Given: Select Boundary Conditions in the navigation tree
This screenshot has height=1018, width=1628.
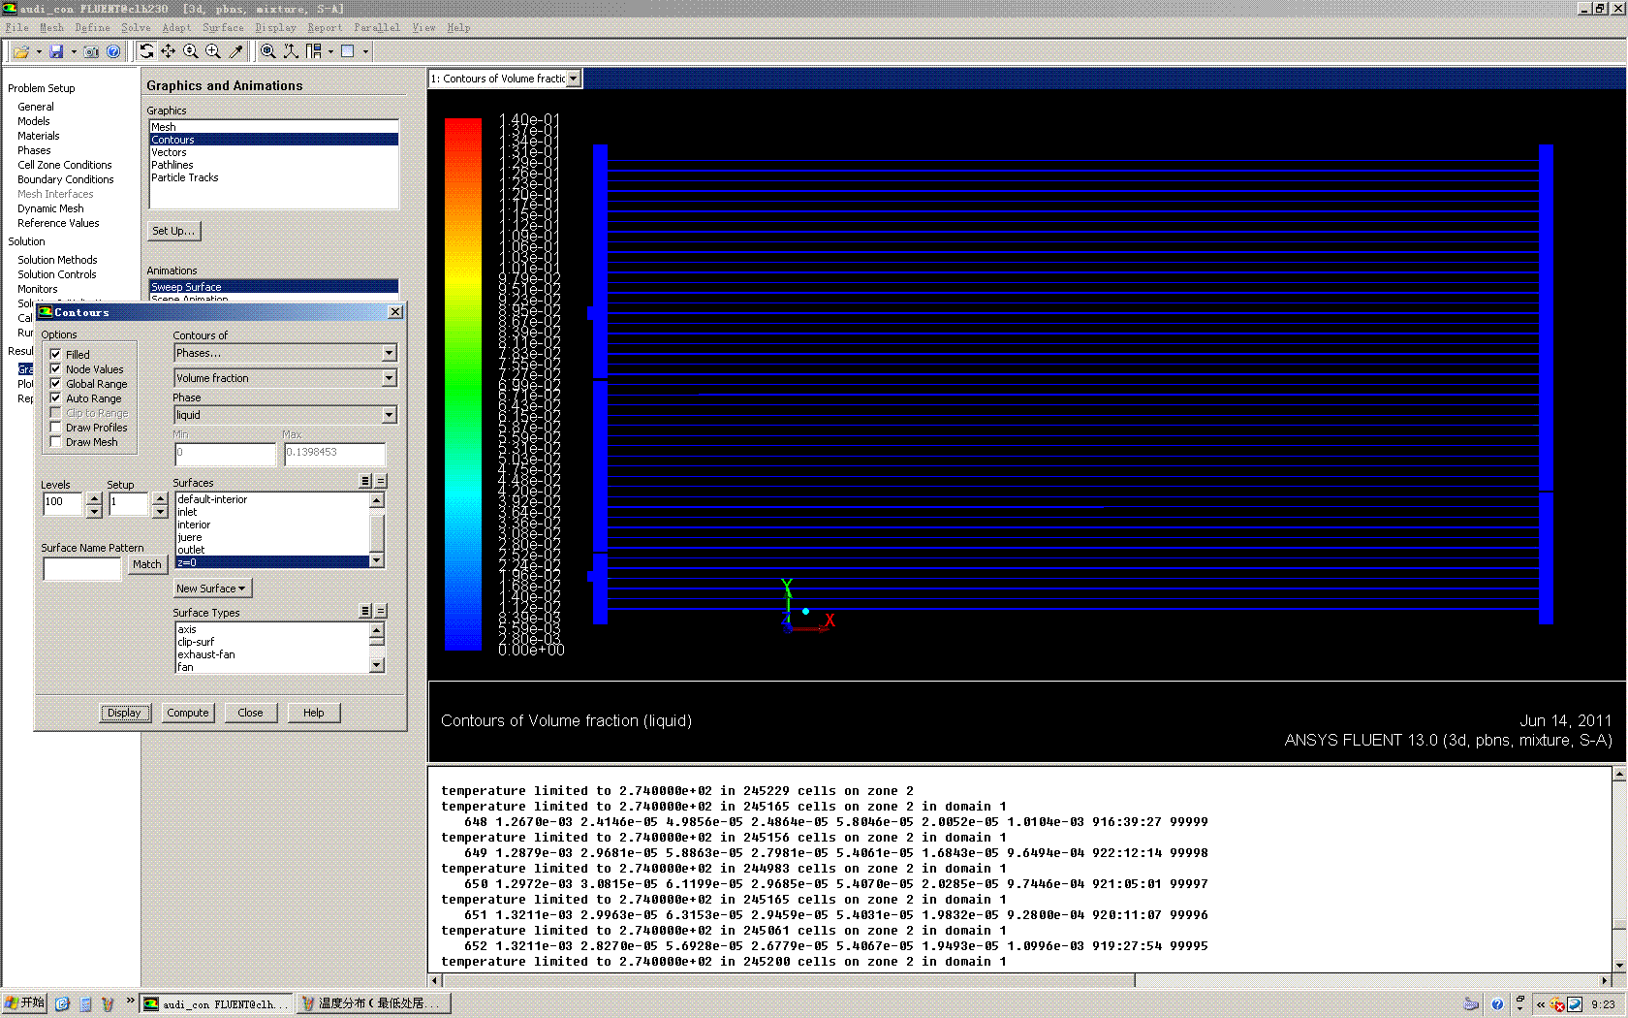Looking at the screenshot, I should point(65,179).
